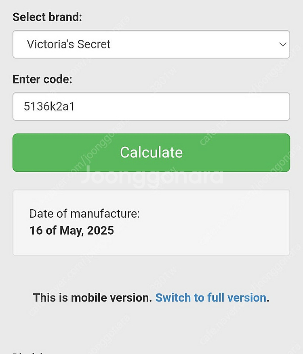Image resolution: width=303 pixels, height=354 pixels.
Task: Click the Victoria's Secret text in selector
Action: (x=69, y=44)
